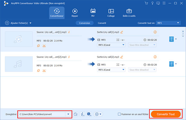
Task: Click orange metadata info icon for Liry call(2).mp3
Action: click(155, 57)
